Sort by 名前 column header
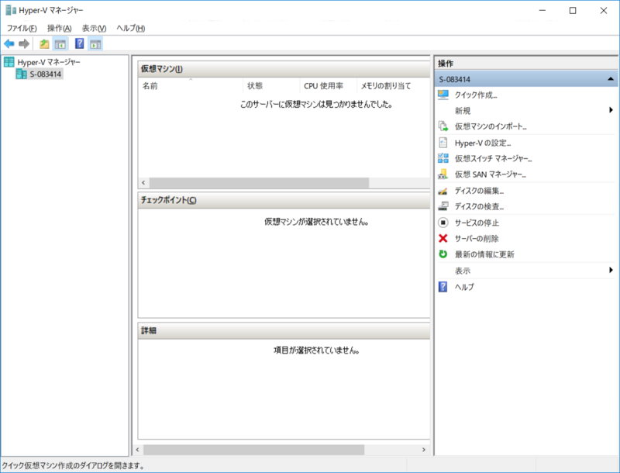 (x=190, y=85)
